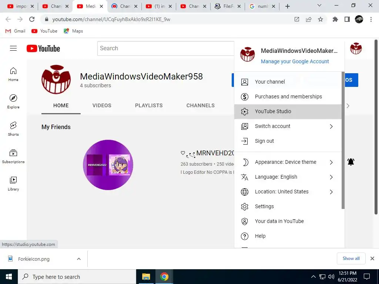The height and width of the screenshot is (284, 379).
Task: Open the MRNVEHD2022 channel thumbnail
Action: [108, 165]
